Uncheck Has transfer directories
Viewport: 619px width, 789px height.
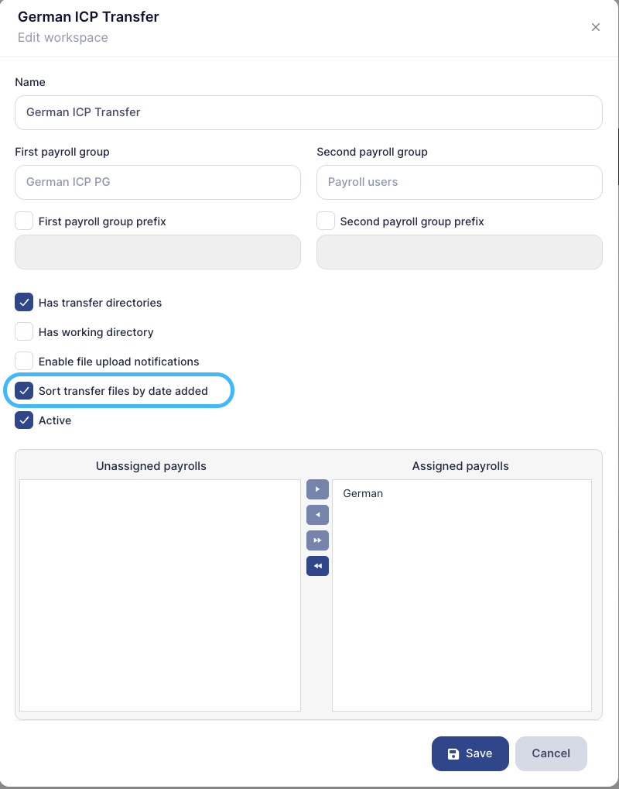tap(23, 302)
